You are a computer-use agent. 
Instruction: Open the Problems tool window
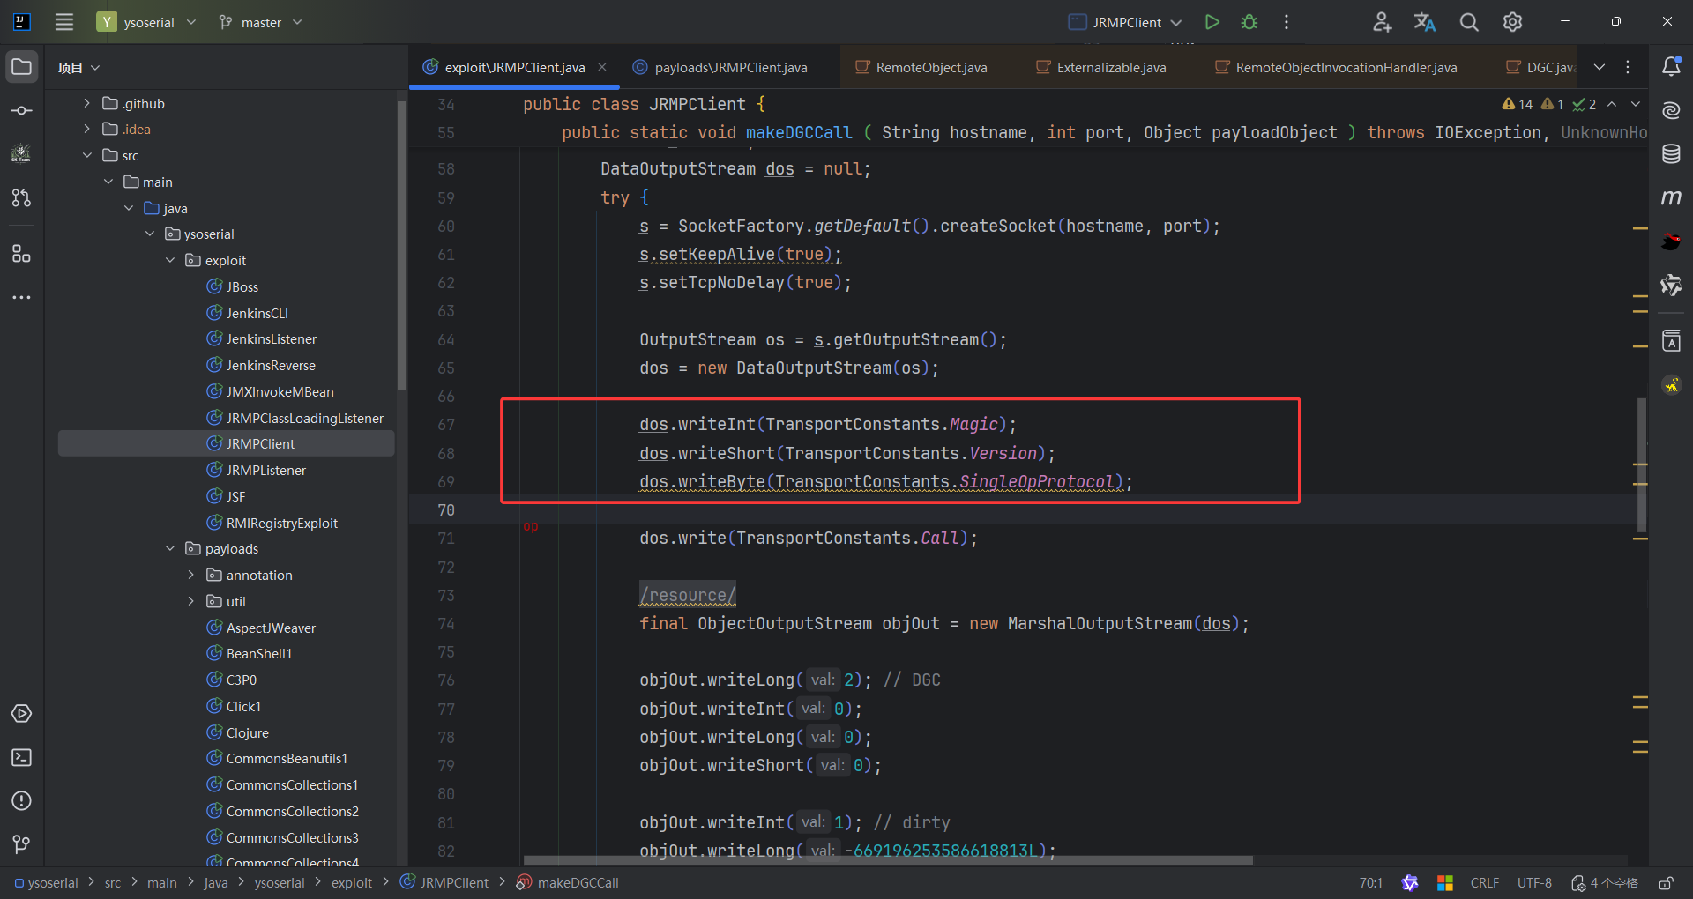(22, 801)
